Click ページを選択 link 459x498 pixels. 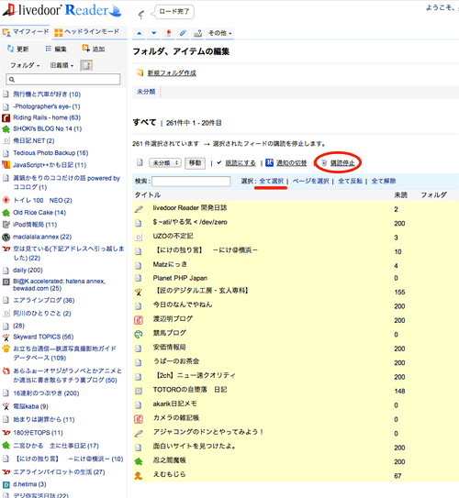point(310,181)
